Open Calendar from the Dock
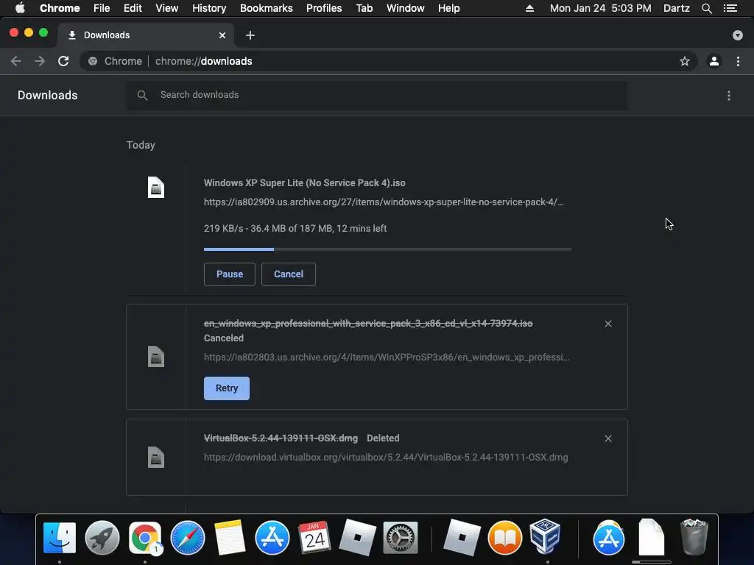 (314, 538)
